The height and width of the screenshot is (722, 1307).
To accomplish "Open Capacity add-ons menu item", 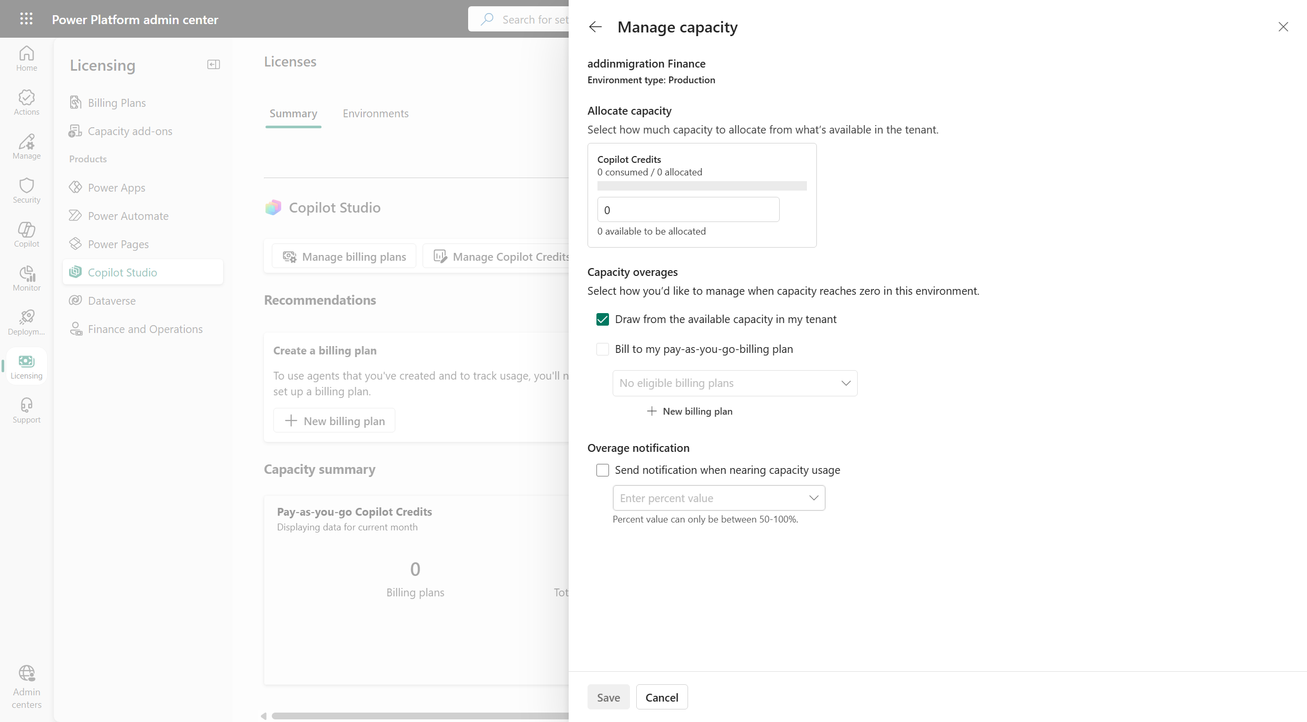I will 142,131.
